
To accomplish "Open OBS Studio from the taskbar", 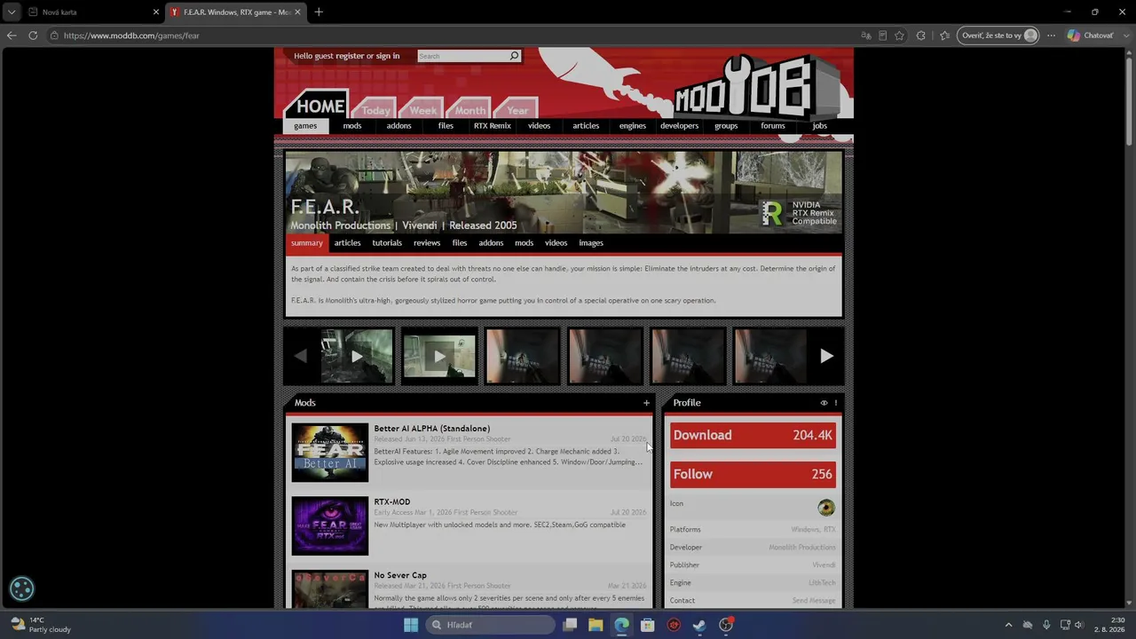I will pyautogui.click(x=726, y=625).
